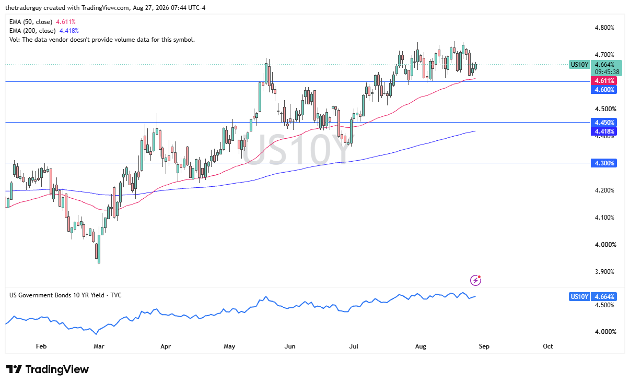
Task: Click the TradingView logo at bottom
Action: coord(48,369)
